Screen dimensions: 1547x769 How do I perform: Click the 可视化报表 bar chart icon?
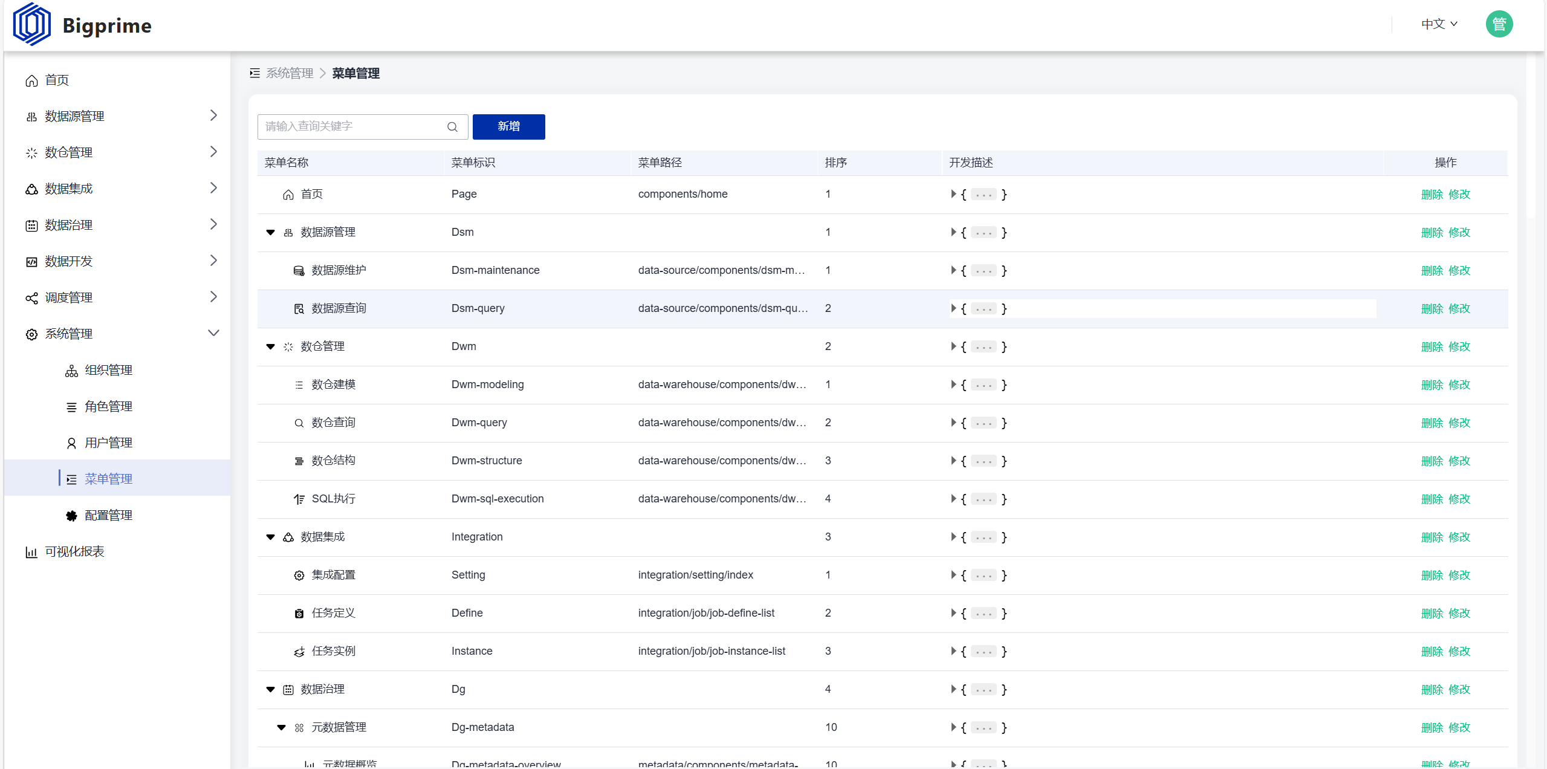(x=31, y=552)
